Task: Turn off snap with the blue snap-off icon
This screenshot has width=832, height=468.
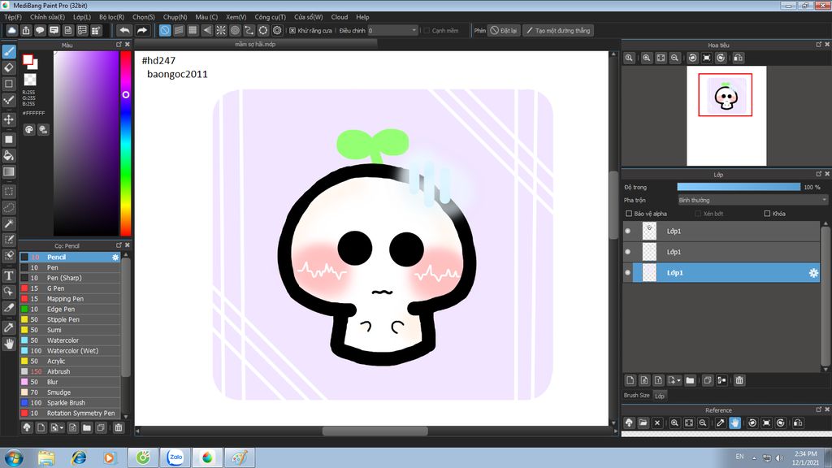Action: 165,30
